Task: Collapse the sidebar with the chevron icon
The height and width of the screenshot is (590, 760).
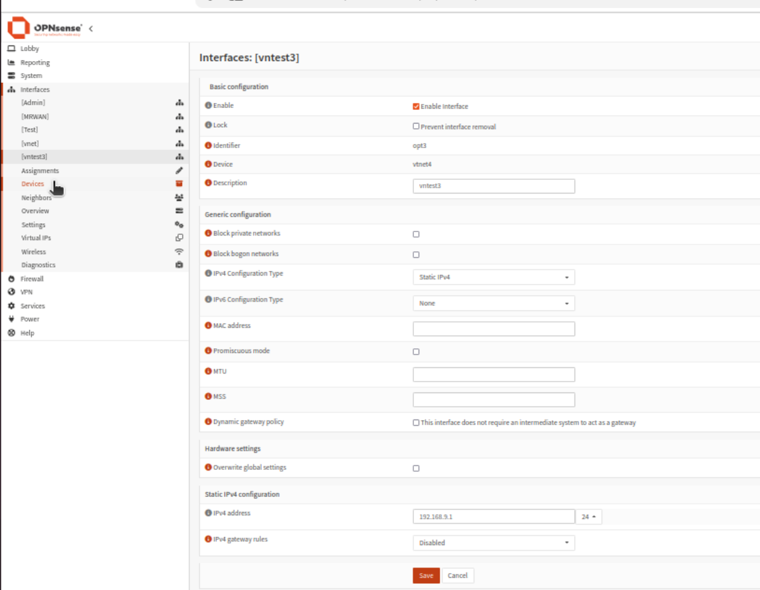Action: (x=91, y=29)
